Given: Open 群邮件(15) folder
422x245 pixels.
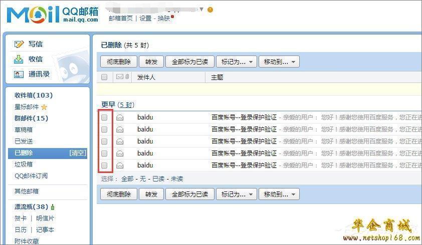Looking at the screenshot, I should 31,118.
